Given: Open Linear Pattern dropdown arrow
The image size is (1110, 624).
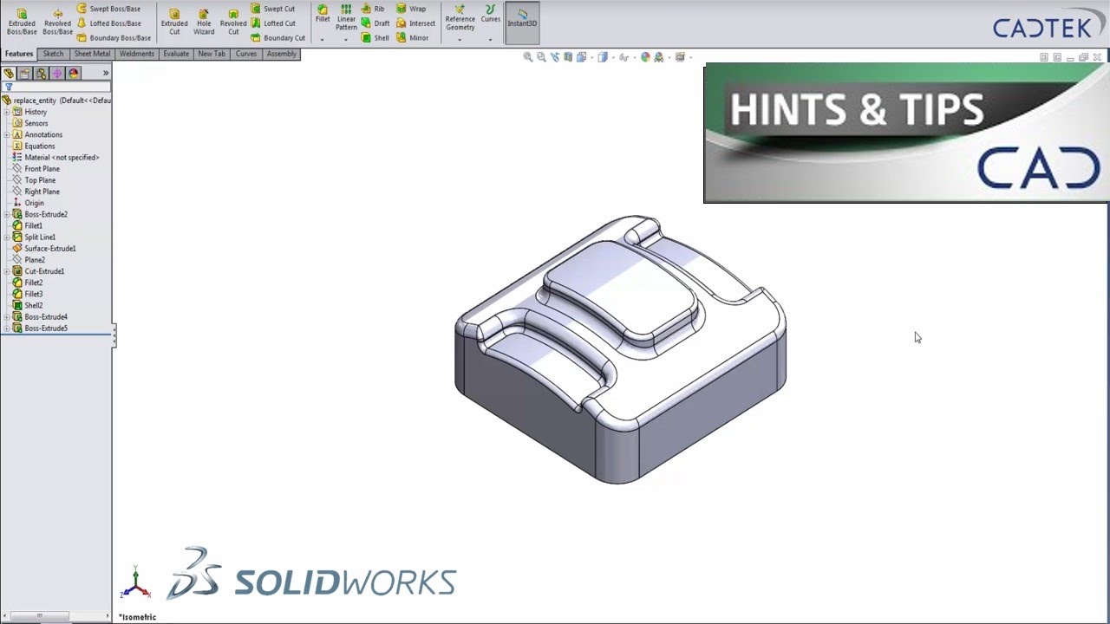Looking at the screenshot, I should [x=345, y=39].
